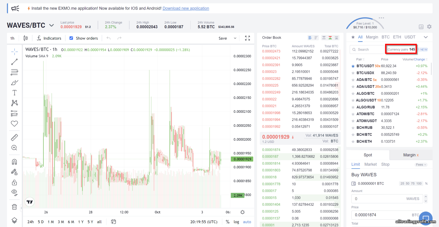
Task: Toggle favorite star for ADA/BTC pair
Action: tap(353, 80)
